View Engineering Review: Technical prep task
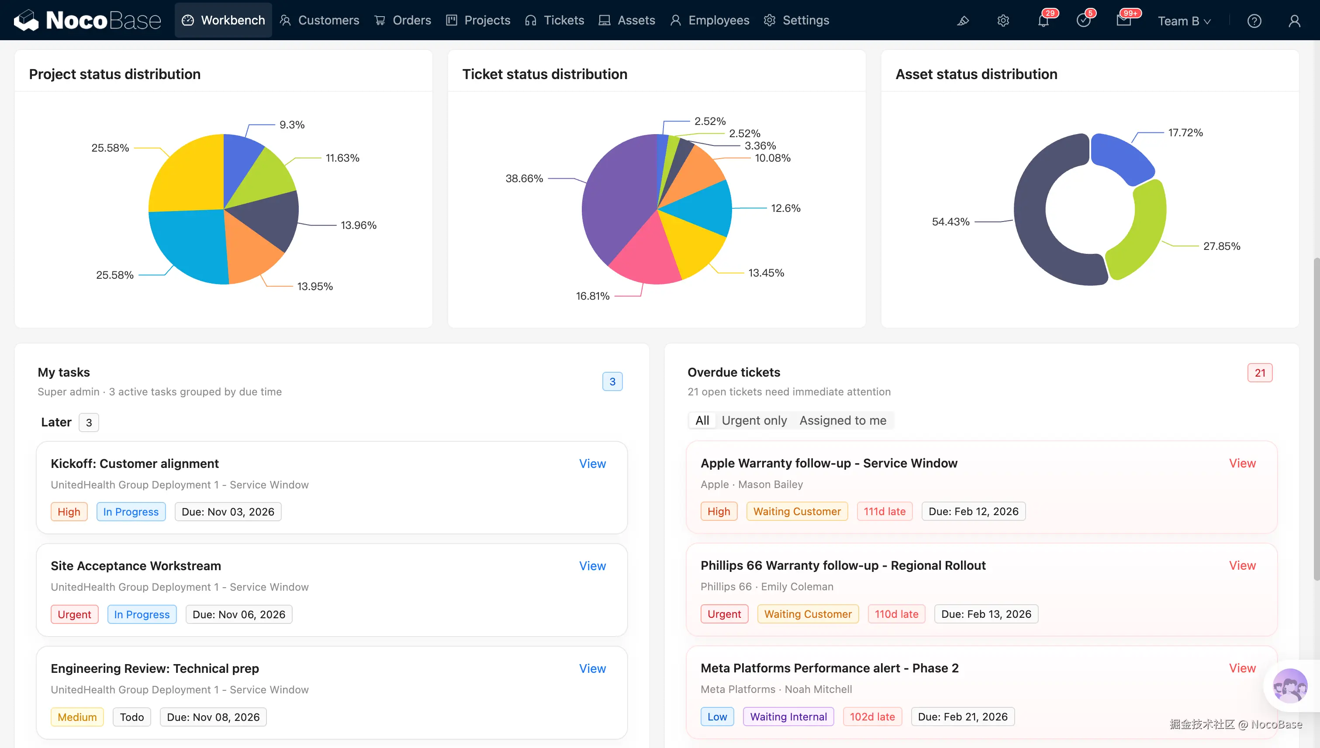The width and height of the screenshot is (1320, 748). click(592, 668)
